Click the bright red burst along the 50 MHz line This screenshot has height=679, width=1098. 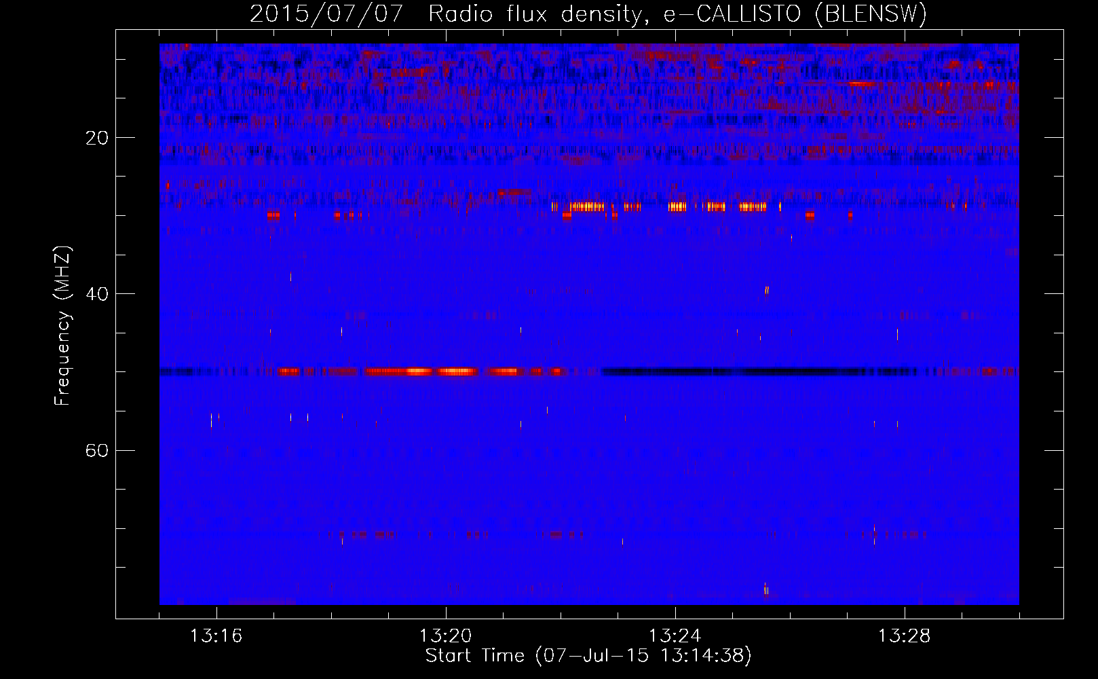(x=421, y=371)
